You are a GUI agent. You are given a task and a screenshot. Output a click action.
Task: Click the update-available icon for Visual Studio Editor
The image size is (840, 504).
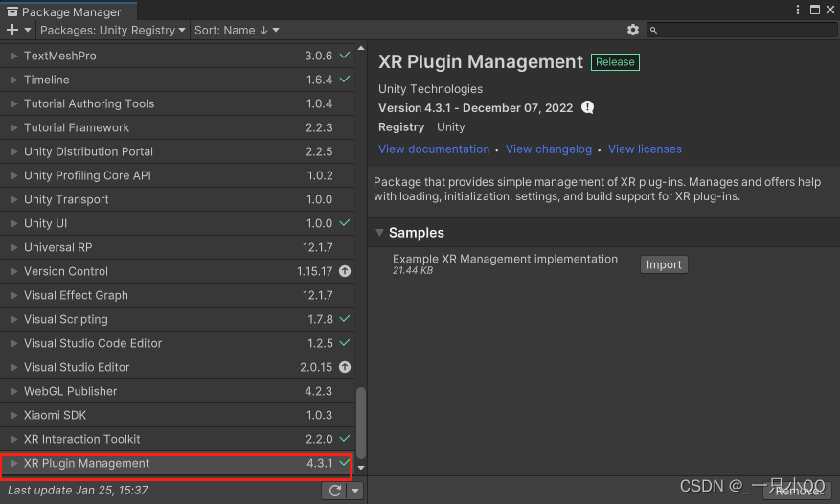tap(345, 367)
